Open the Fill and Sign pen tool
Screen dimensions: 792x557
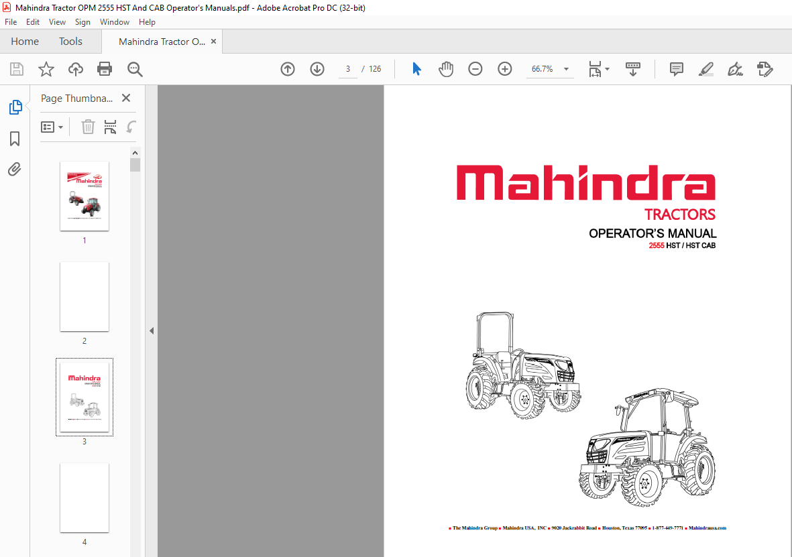click(x=735, y=69)
